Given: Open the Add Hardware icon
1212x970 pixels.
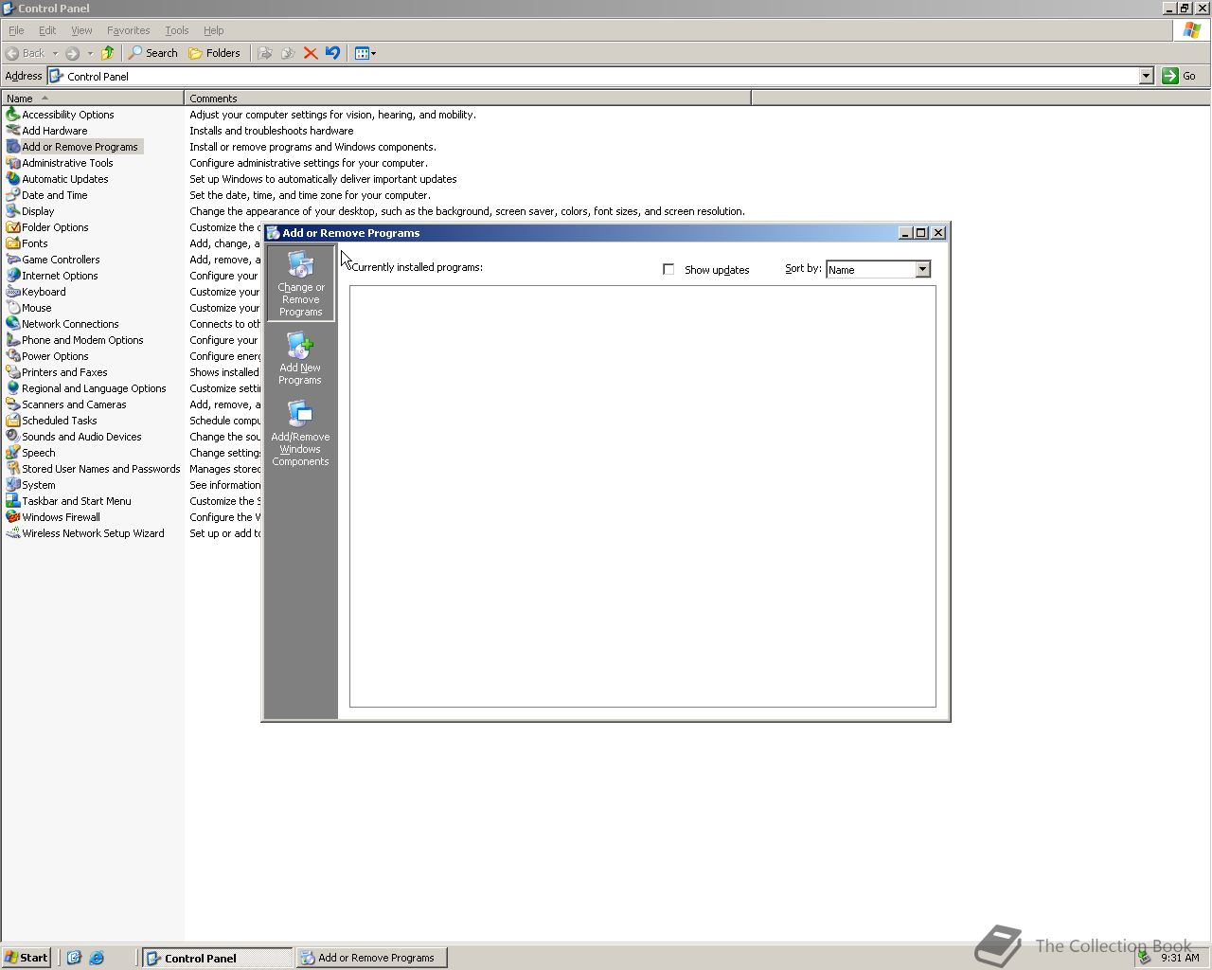Looking at the screenshot, I should tap(13, 131).
